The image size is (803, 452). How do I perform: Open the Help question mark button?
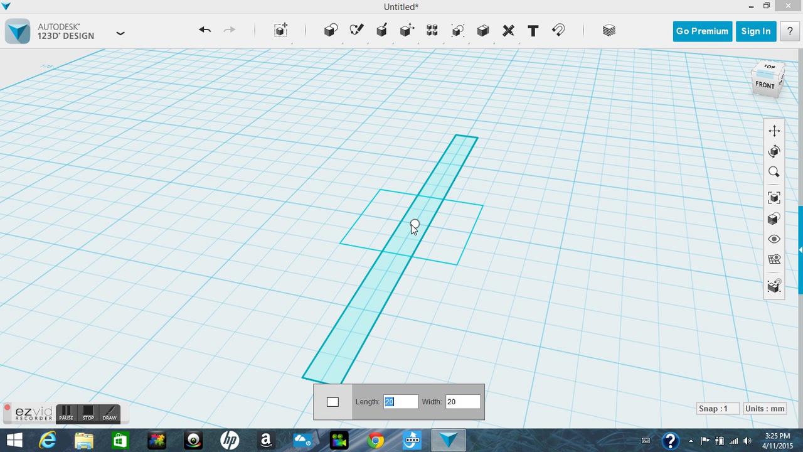pyautogui.click(x=790, y=31)
